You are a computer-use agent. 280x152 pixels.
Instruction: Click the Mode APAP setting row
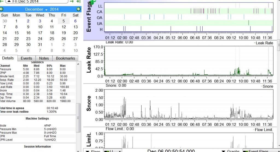pyautogui.click(x=38, y=126)
